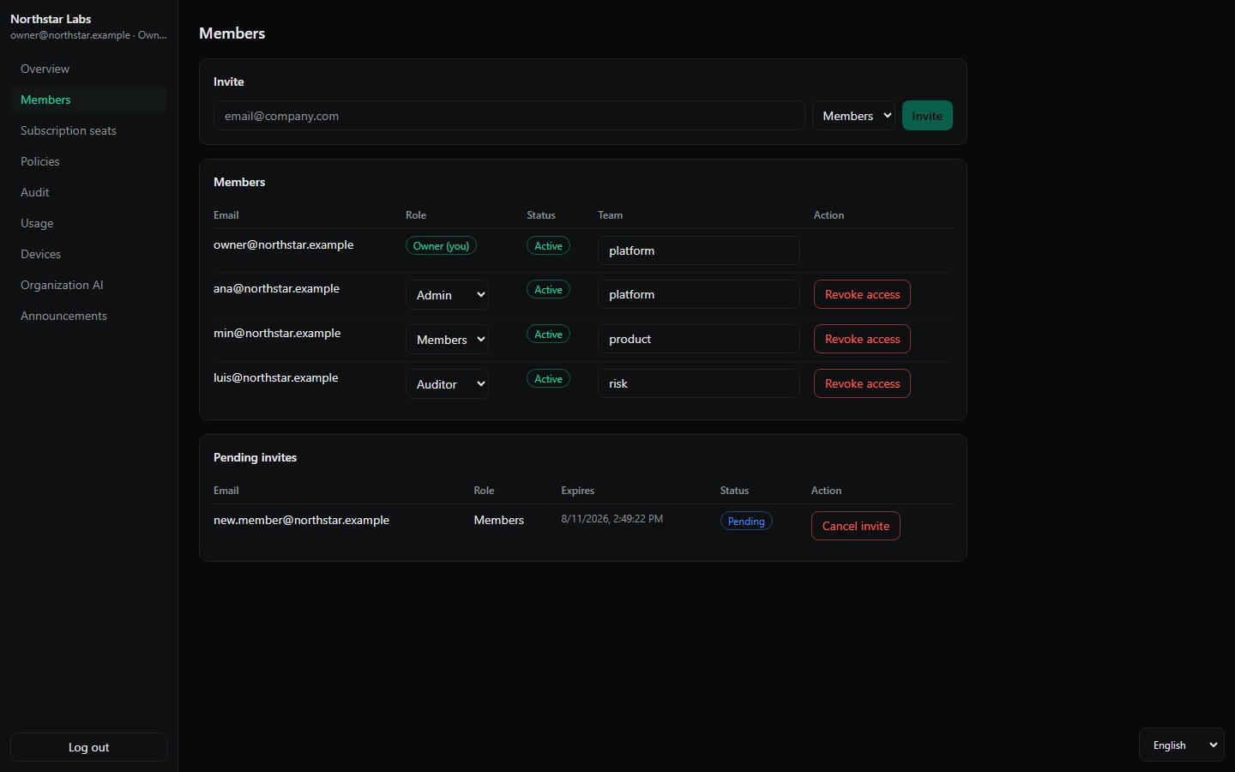Click new.member@northstar.example pending email
Viewport: 1235px width, 772px height.
tap(301, 520)
